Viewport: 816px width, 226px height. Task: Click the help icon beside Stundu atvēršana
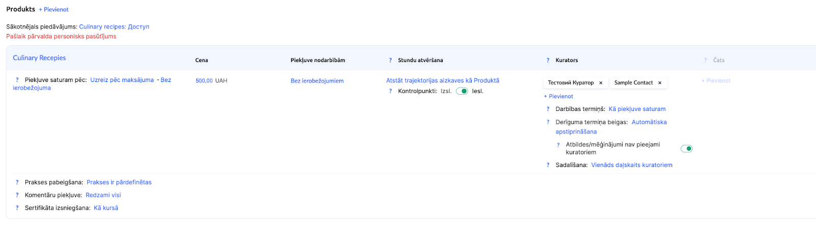(x=391, y=61)
